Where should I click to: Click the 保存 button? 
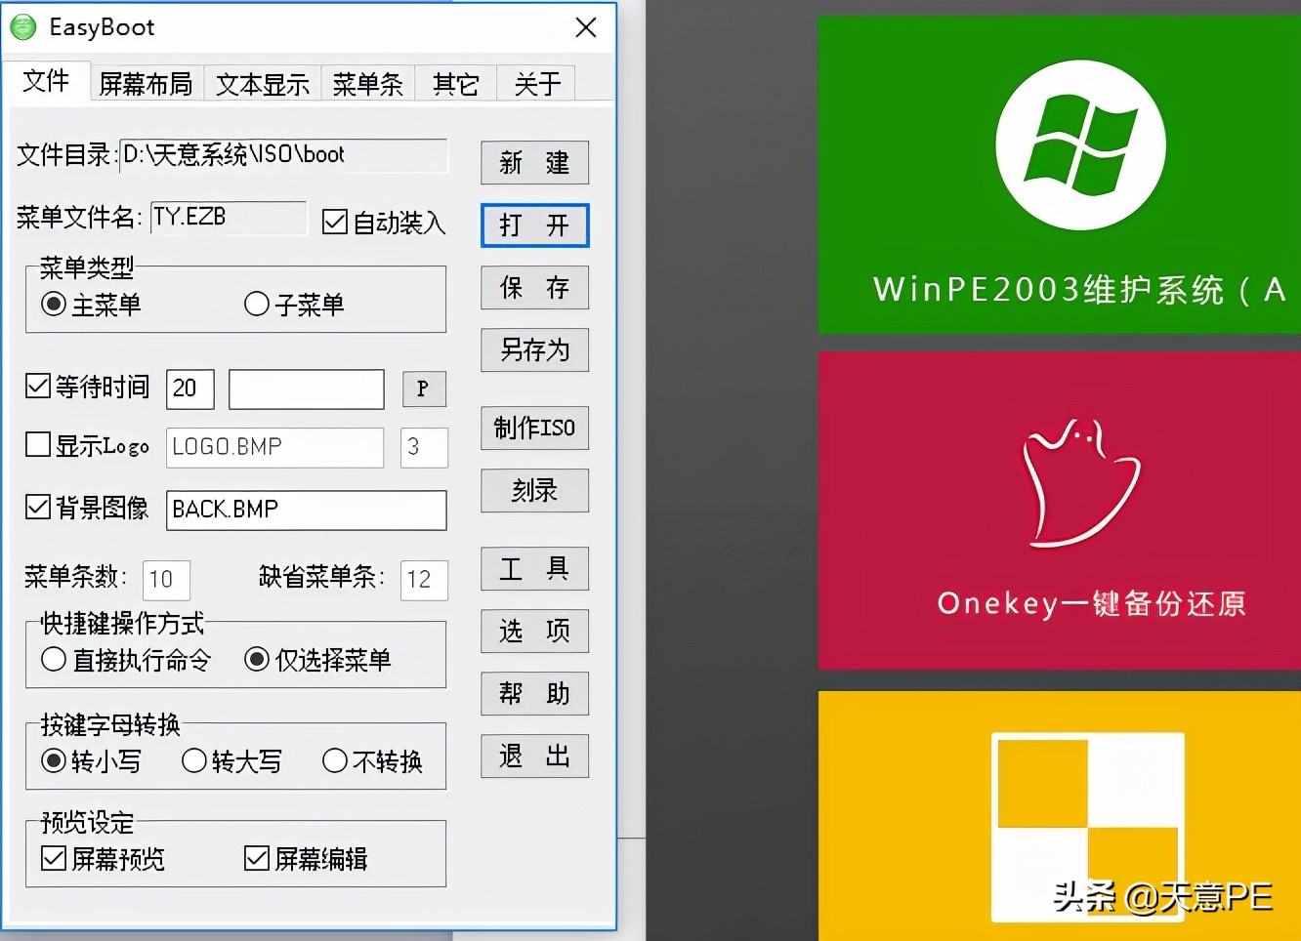[534, 288]
